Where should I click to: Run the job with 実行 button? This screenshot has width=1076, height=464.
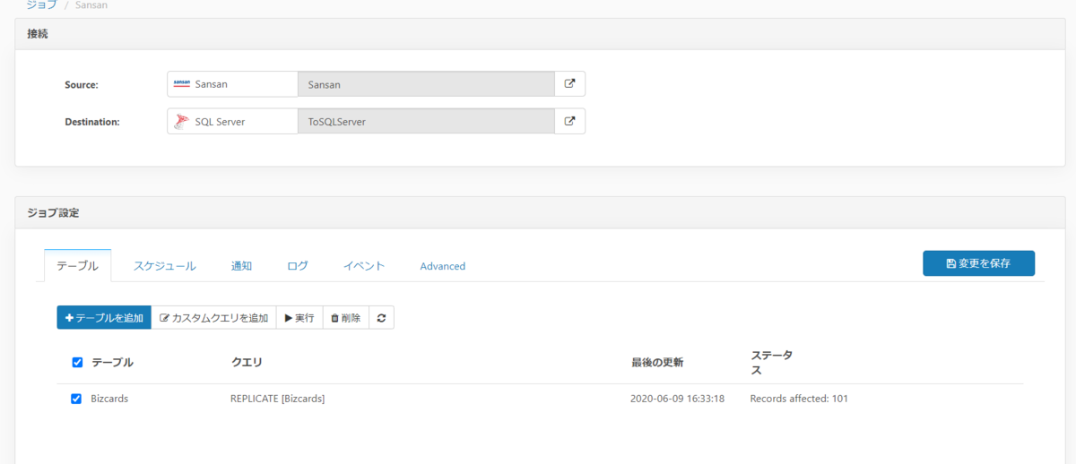point(299,318)
